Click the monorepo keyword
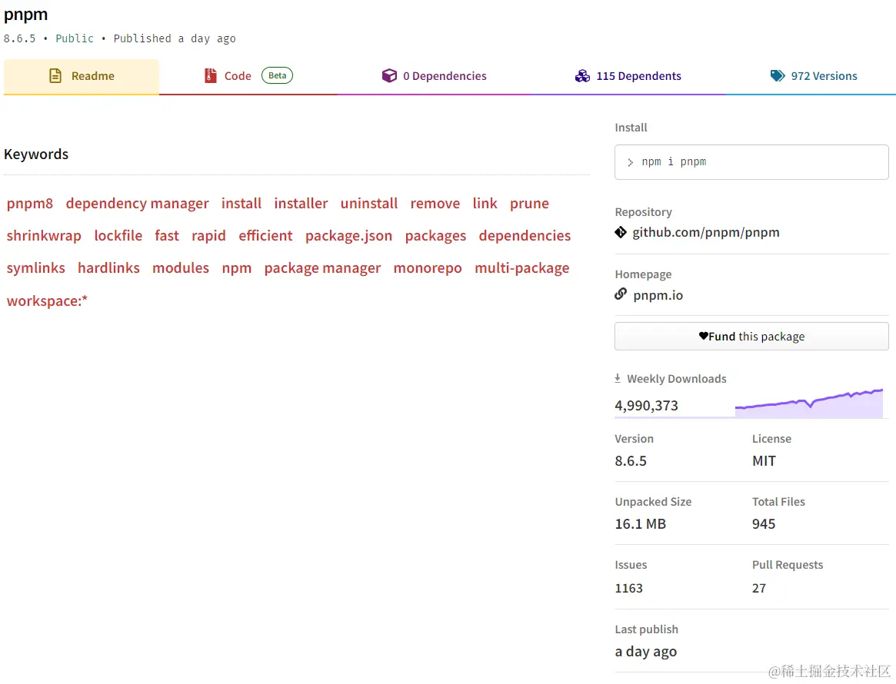This screenshot has height=684, width=896. click(428, 267)
